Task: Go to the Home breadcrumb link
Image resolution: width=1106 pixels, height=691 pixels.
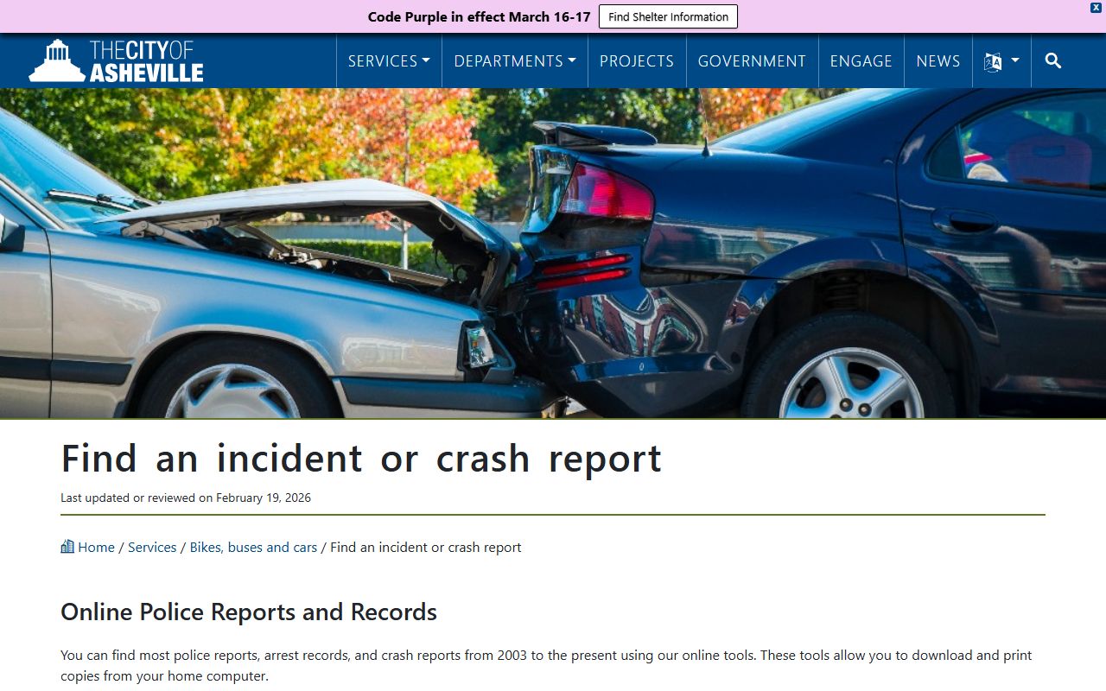Action: [96, 547]
